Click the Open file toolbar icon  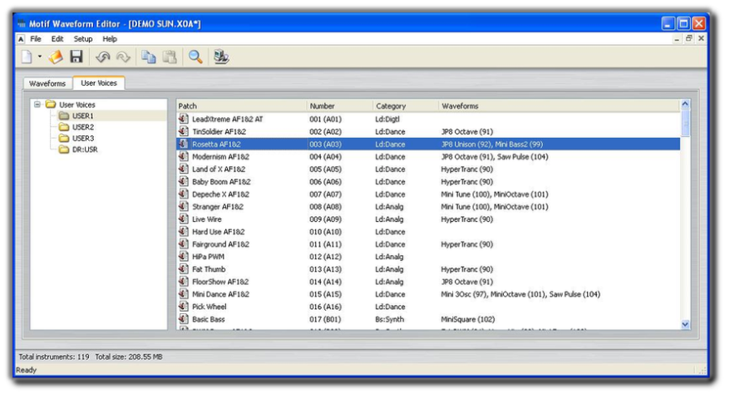56,57
